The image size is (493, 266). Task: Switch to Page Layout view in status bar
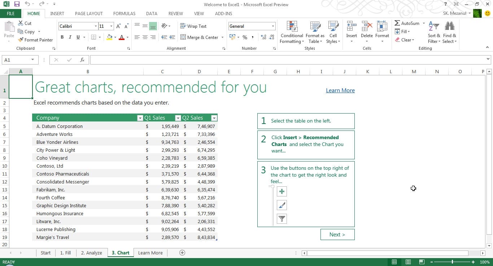[408, 262]
